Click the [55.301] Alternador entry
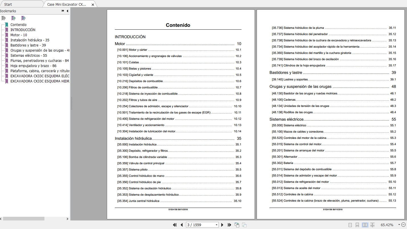407x229 pixels. coord(334,157)
